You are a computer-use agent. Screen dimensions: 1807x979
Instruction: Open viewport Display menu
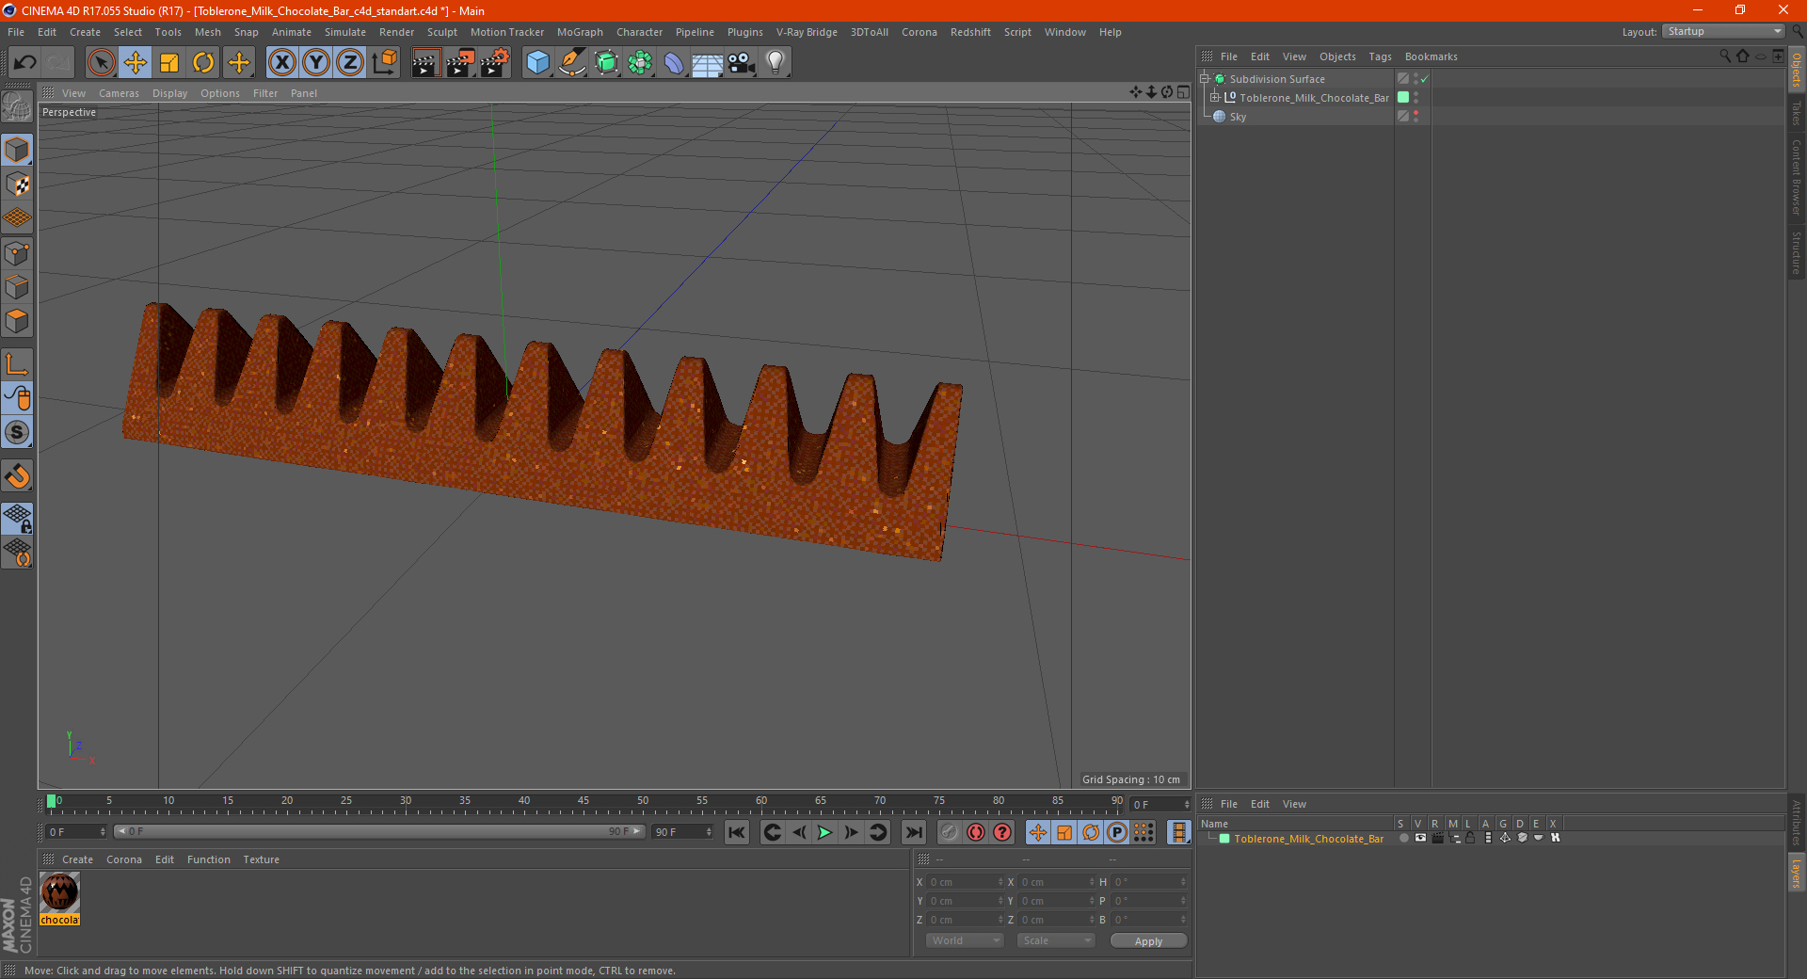pos(169,93)
